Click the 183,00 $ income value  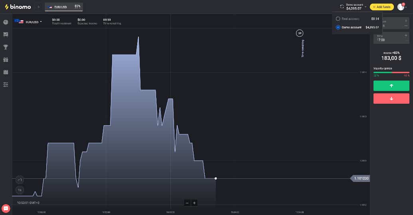click(x=391, y=58)
